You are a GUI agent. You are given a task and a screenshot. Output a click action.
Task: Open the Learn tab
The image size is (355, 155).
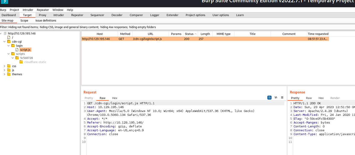[240, 15]
